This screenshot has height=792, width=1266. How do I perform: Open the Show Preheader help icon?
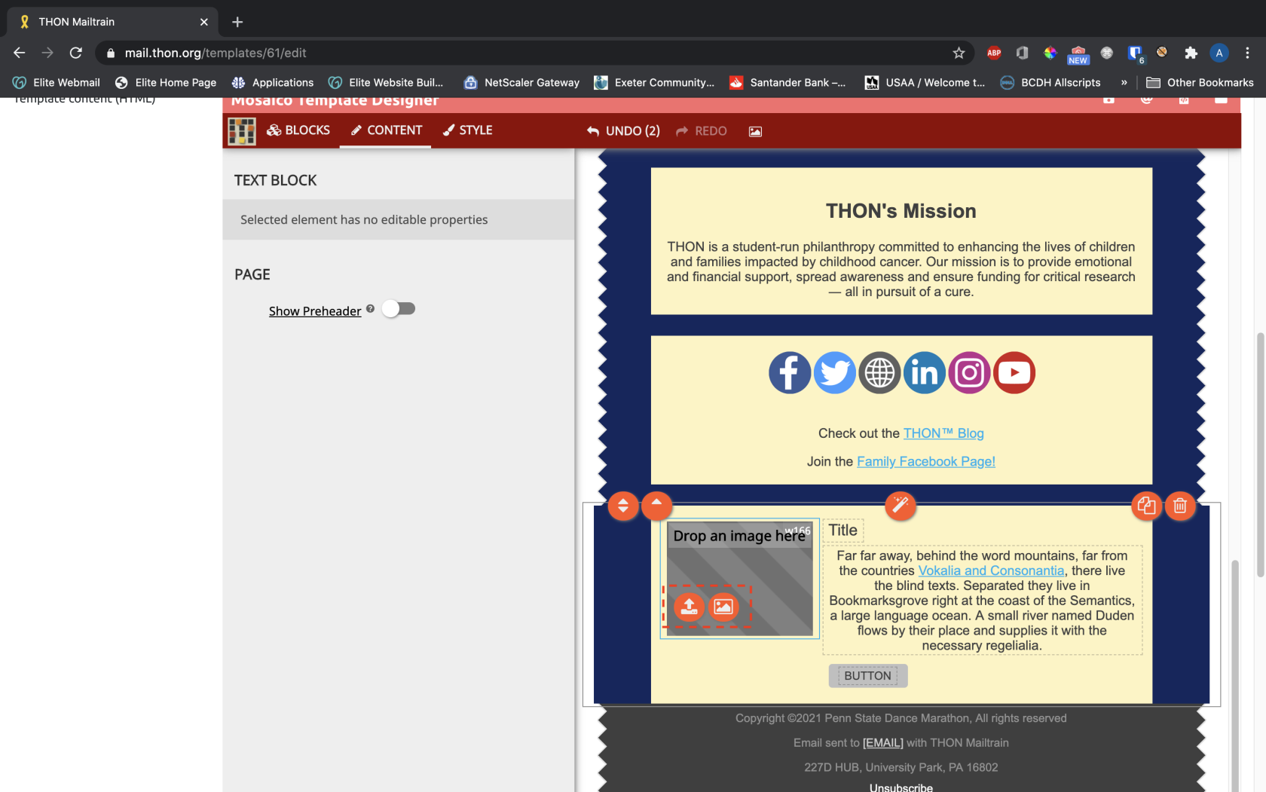370,308
